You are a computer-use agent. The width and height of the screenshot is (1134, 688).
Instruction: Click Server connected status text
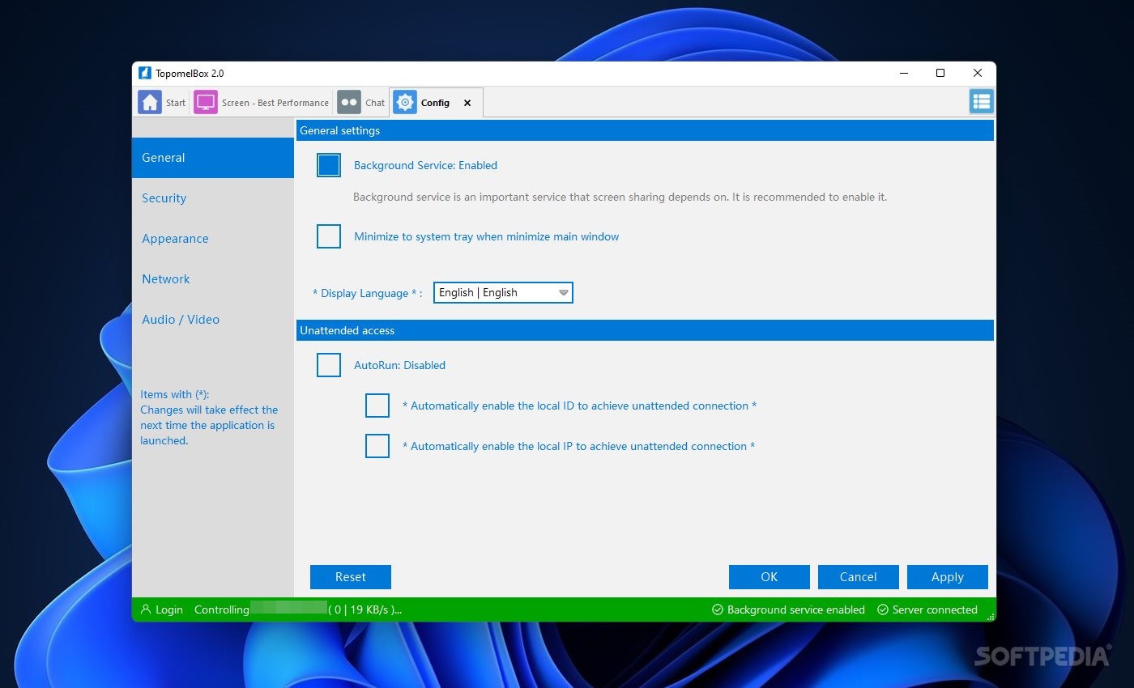pos(935,609)
